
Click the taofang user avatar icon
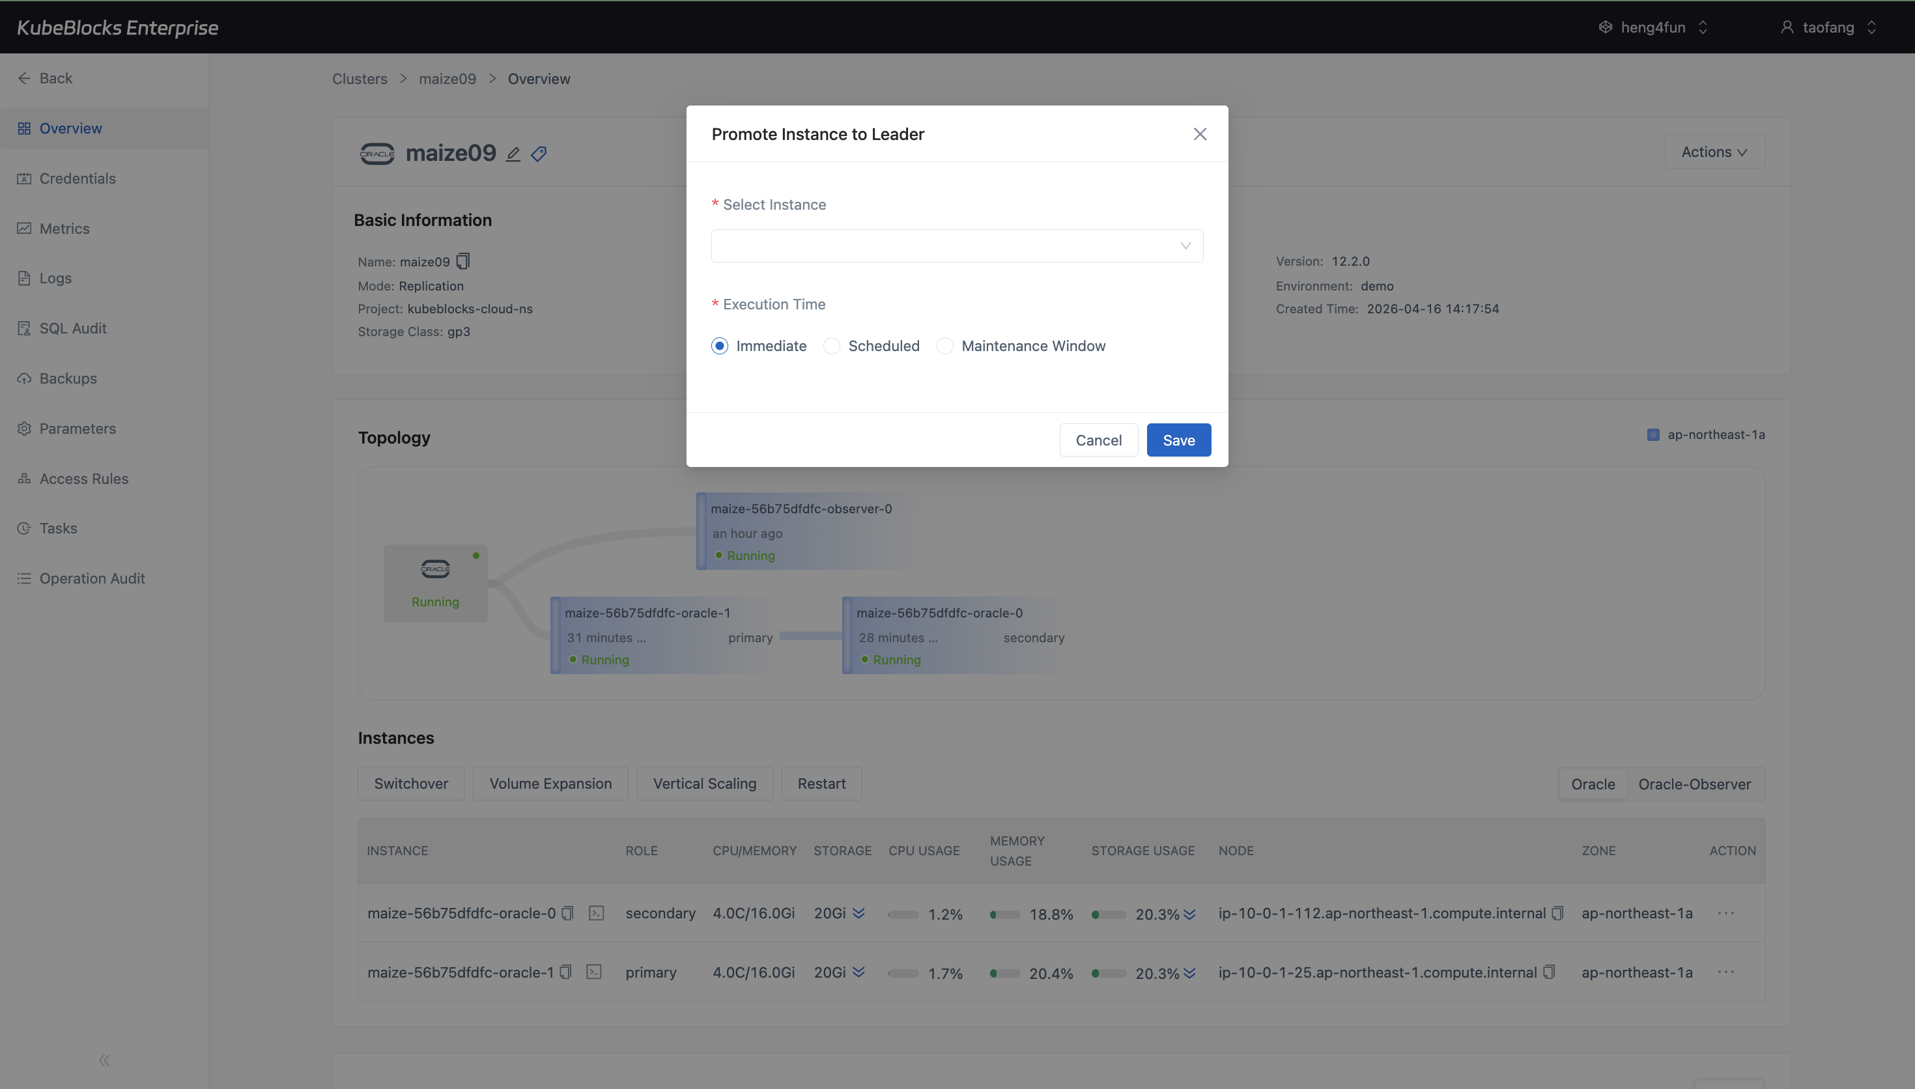pos(1787,27)
